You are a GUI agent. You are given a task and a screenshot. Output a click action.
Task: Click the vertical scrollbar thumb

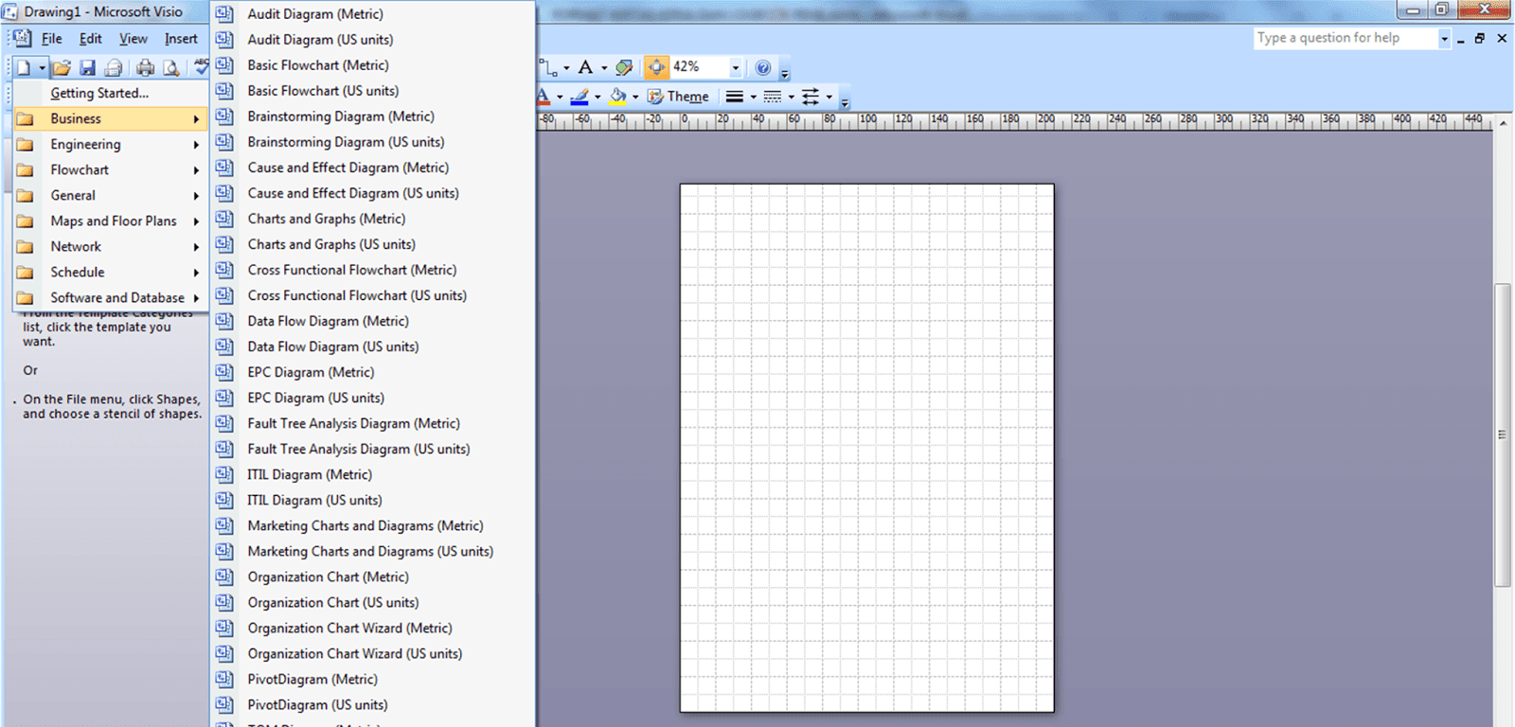tap(1502, 434)
